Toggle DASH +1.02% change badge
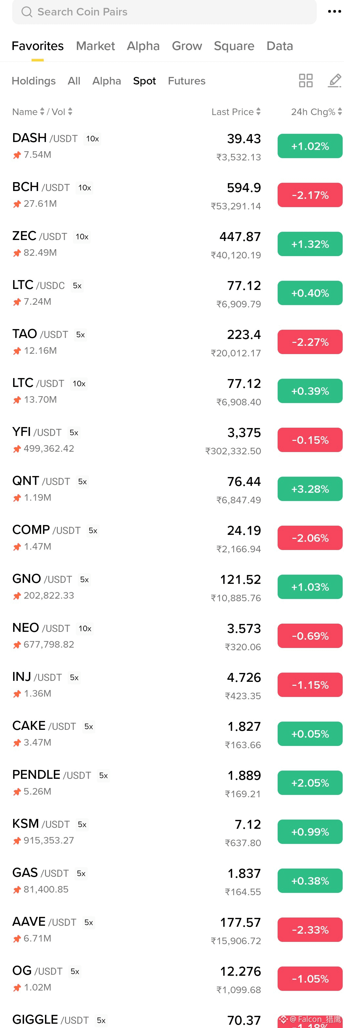Screen dimensions: 344x1028 click(x=310, y=146)
